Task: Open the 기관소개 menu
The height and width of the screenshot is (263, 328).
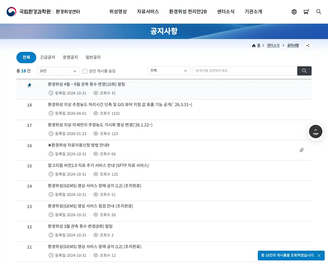Action: (x=253, y=12)
